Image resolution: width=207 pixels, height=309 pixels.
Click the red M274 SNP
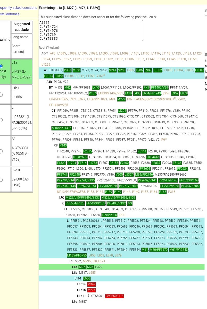point(91,290)
